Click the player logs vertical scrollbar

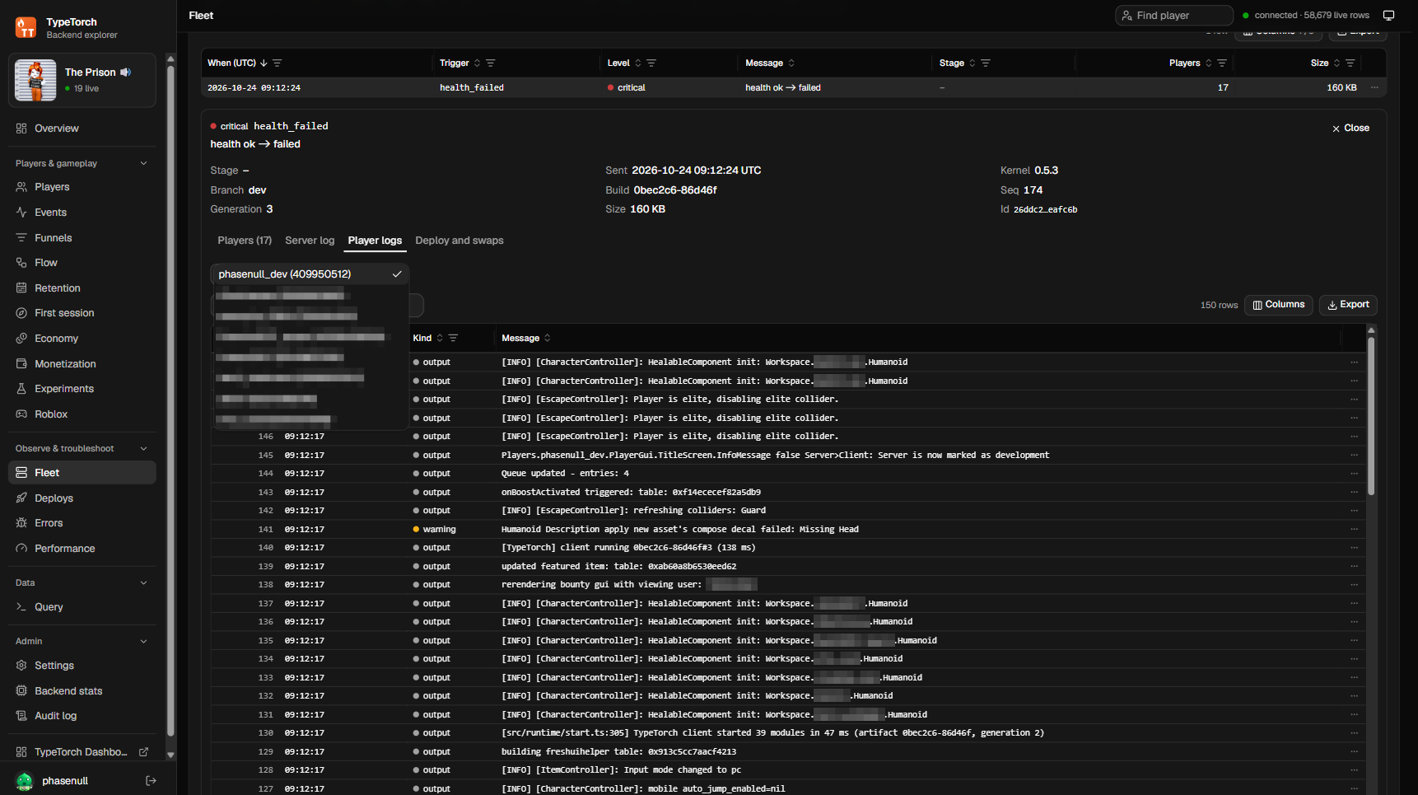1371,416
